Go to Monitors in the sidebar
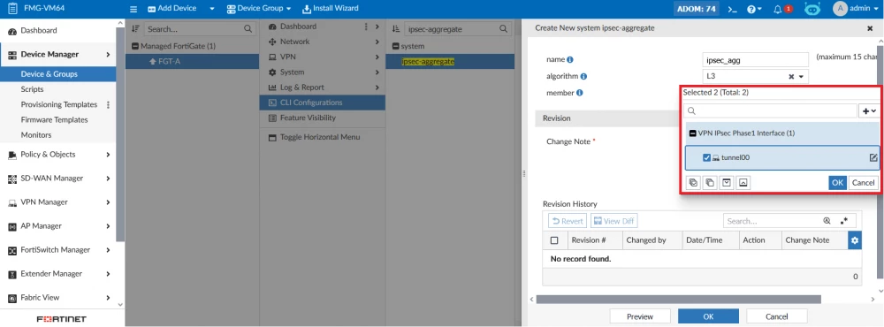Screen dimensions: 884x327 point(36,134)
